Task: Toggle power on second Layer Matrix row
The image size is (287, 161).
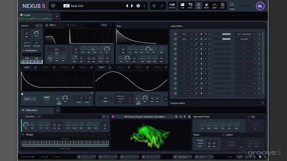Action: point(175,39)
